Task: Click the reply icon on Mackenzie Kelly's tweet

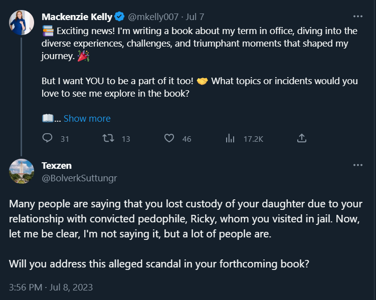Action: tap(48, 138)
